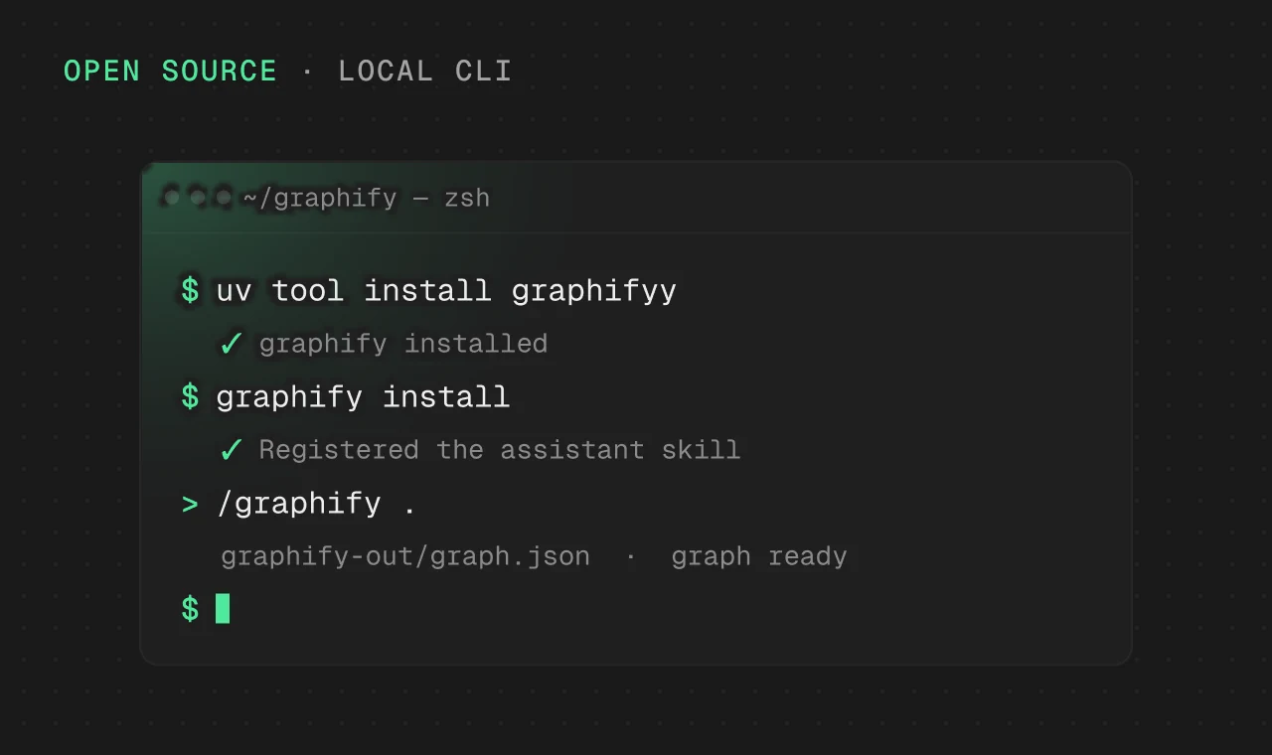Viewport: 1272px width, 755px height.
Task: Click the > prompt before "/graphify ."
Action: tap(190, 504)
